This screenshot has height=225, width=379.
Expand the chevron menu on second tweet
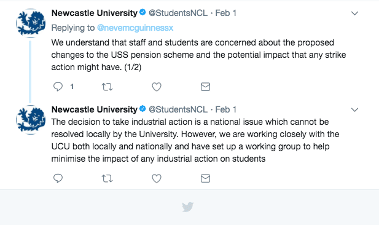point(354,109)
